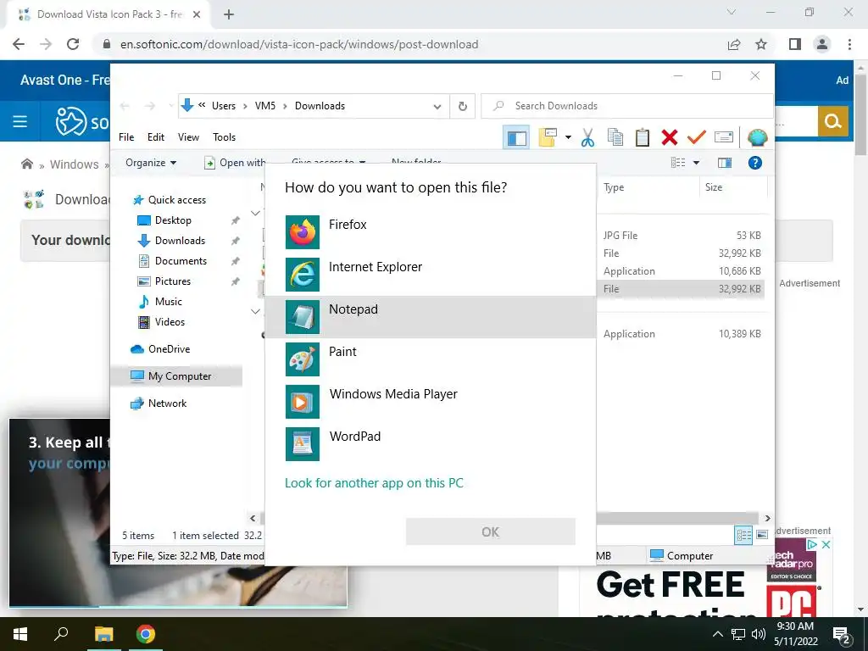Click the Chrome back arrow

pos(19,44)
